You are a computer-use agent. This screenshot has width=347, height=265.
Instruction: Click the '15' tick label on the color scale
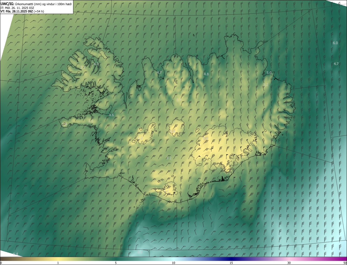click(x=231, y=263)
